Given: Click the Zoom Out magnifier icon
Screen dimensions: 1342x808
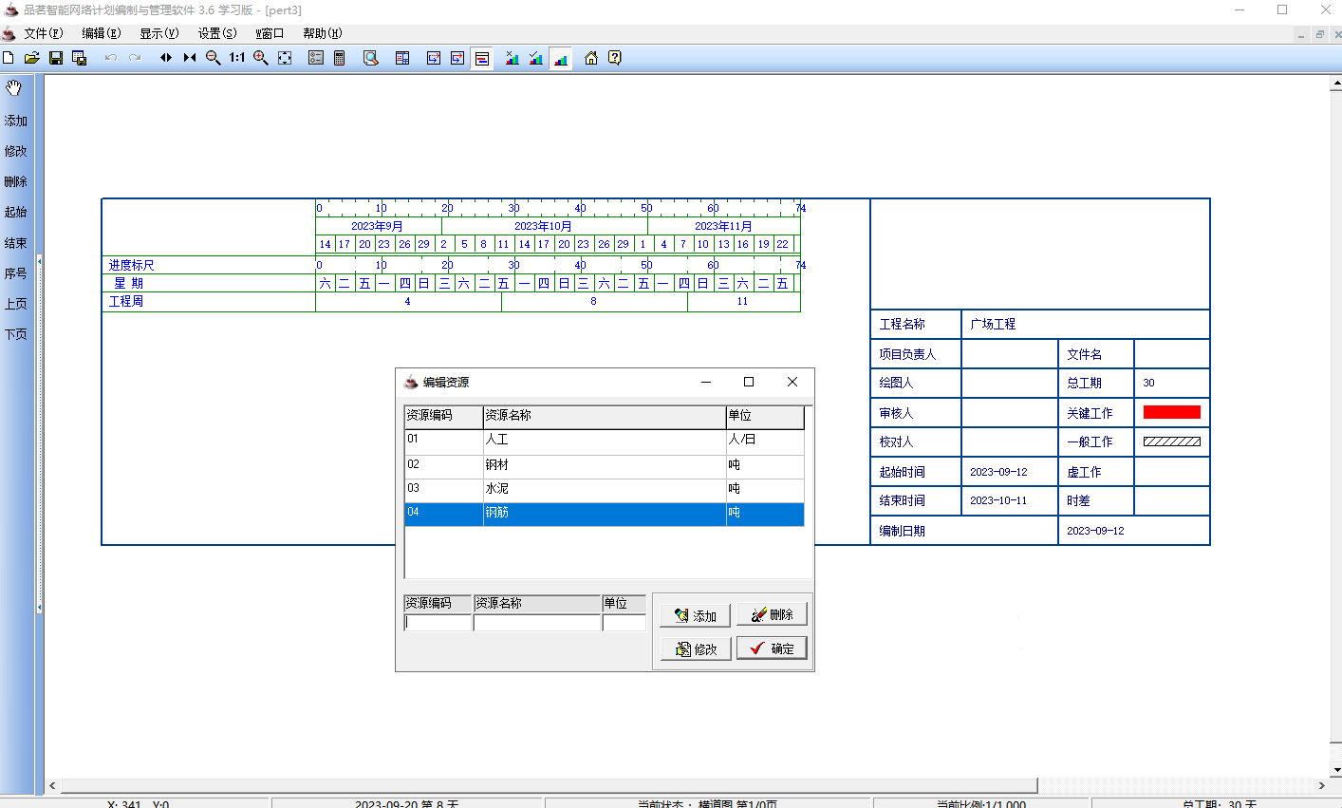Looking at the screenshot, I should pyautogui.click(x=214, y=58).
